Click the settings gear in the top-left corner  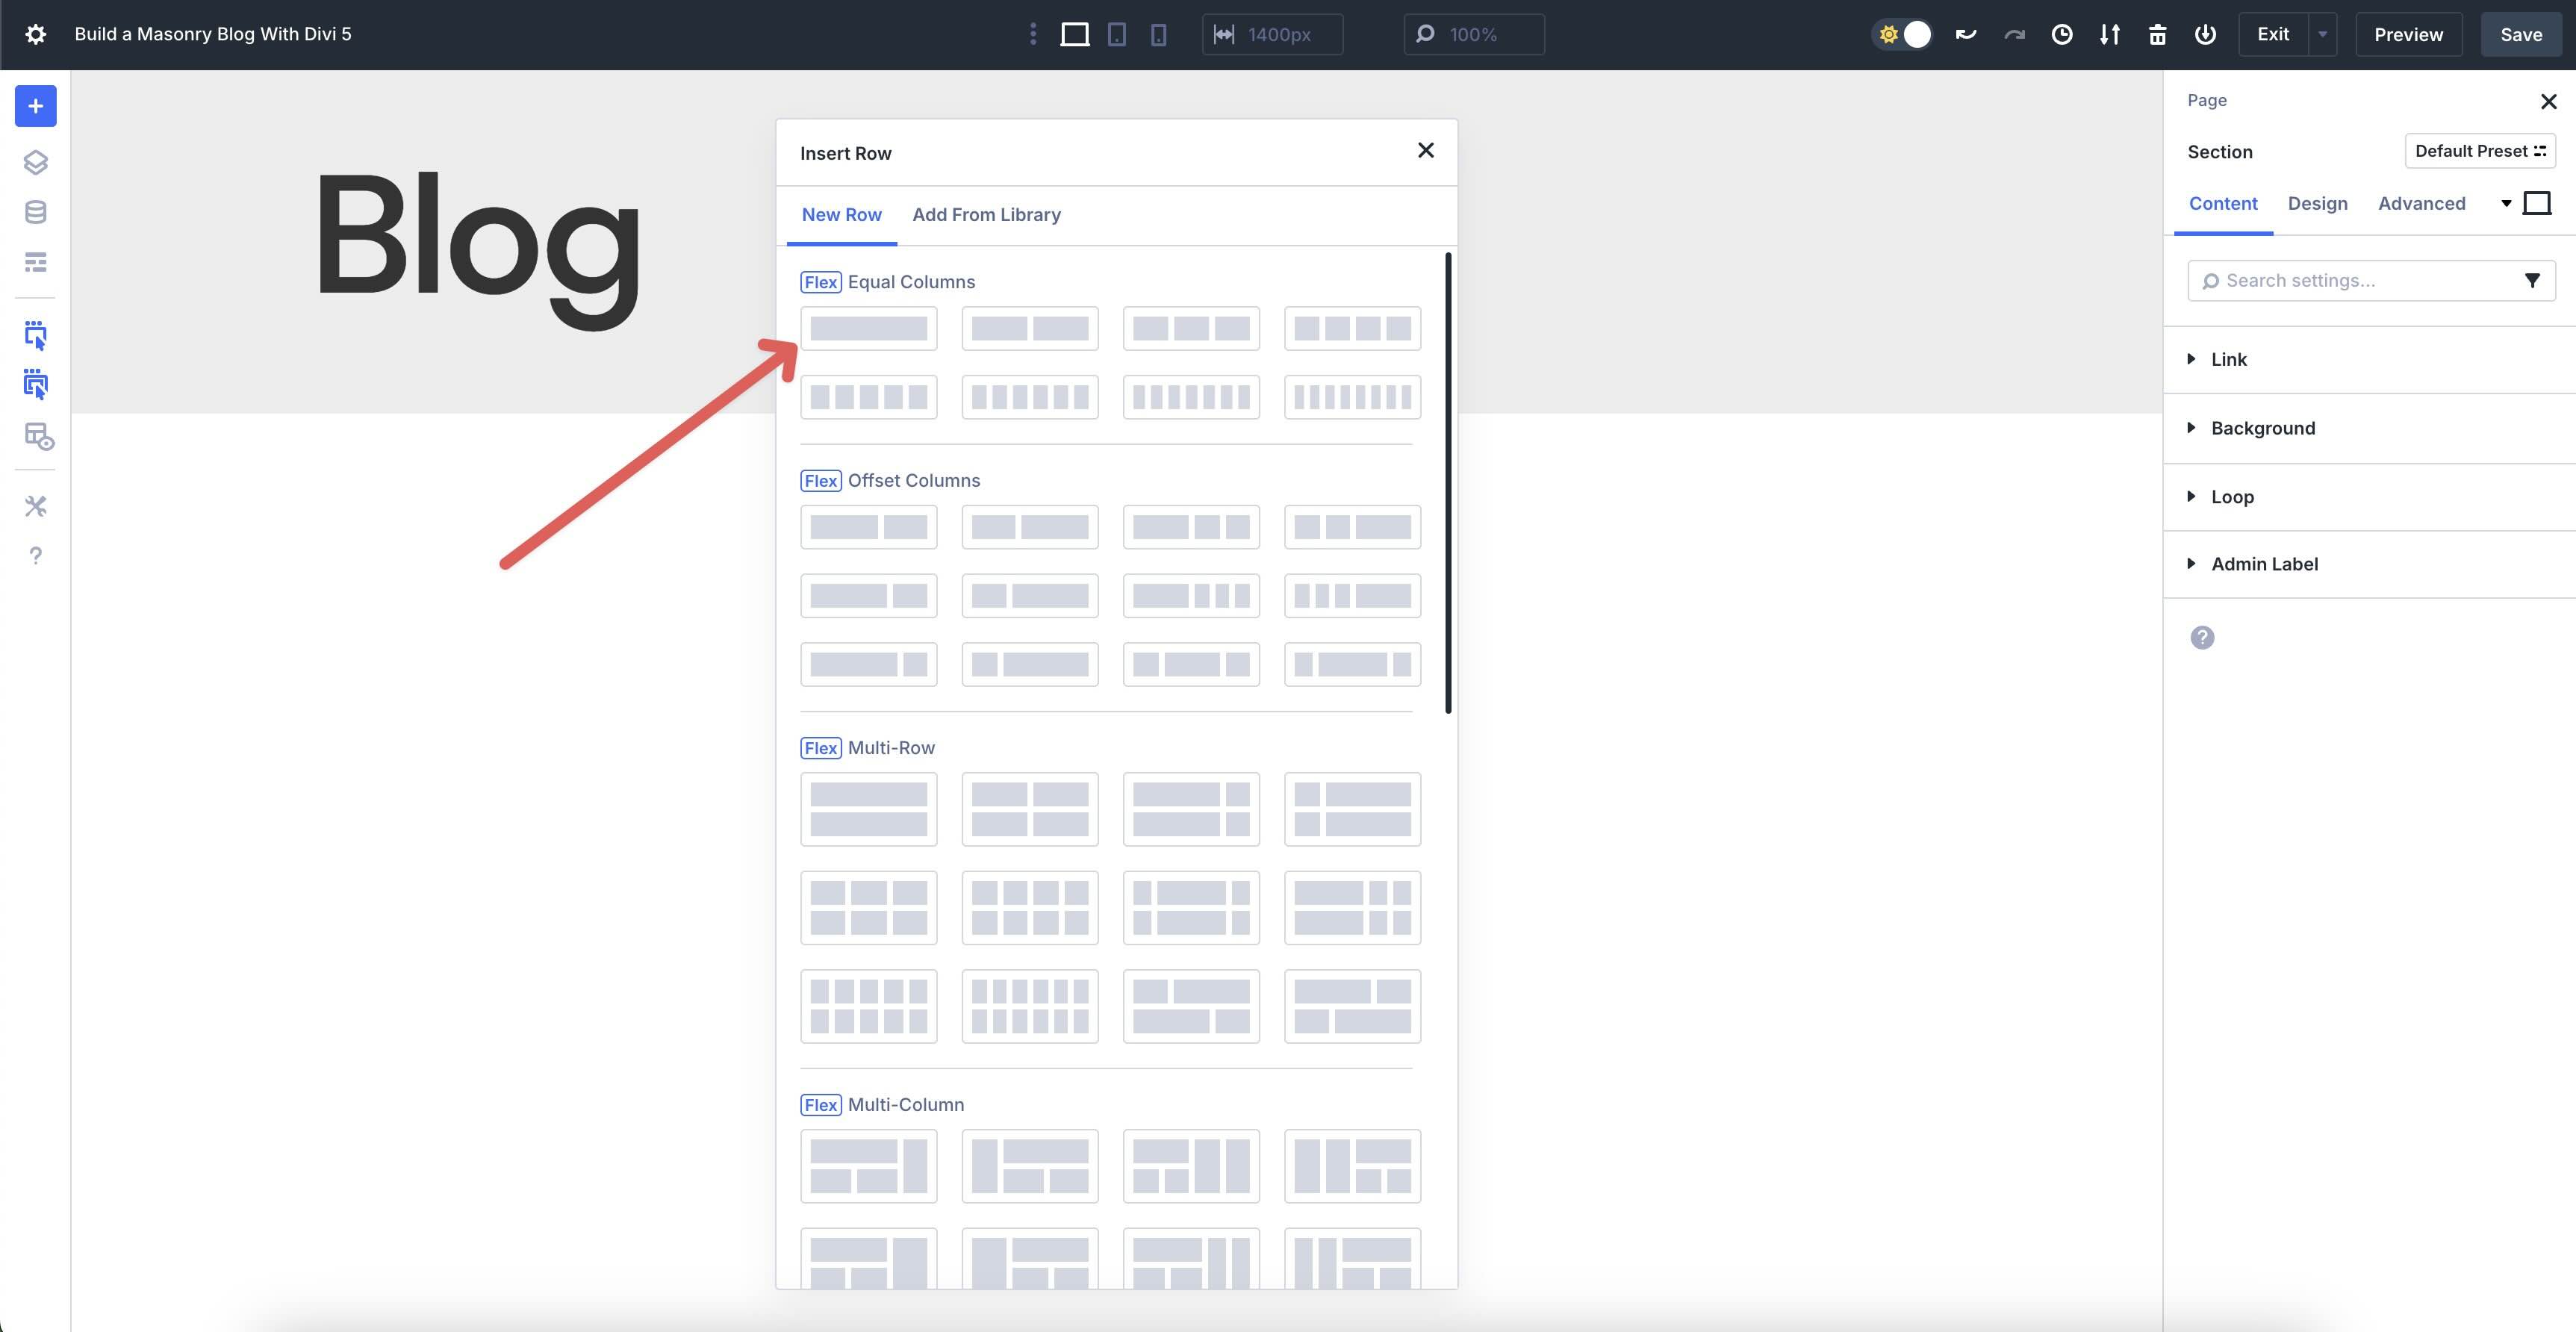pos(36,33)
